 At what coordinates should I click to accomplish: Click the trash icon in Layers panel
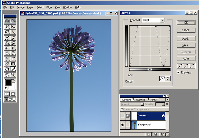[162, 134]
